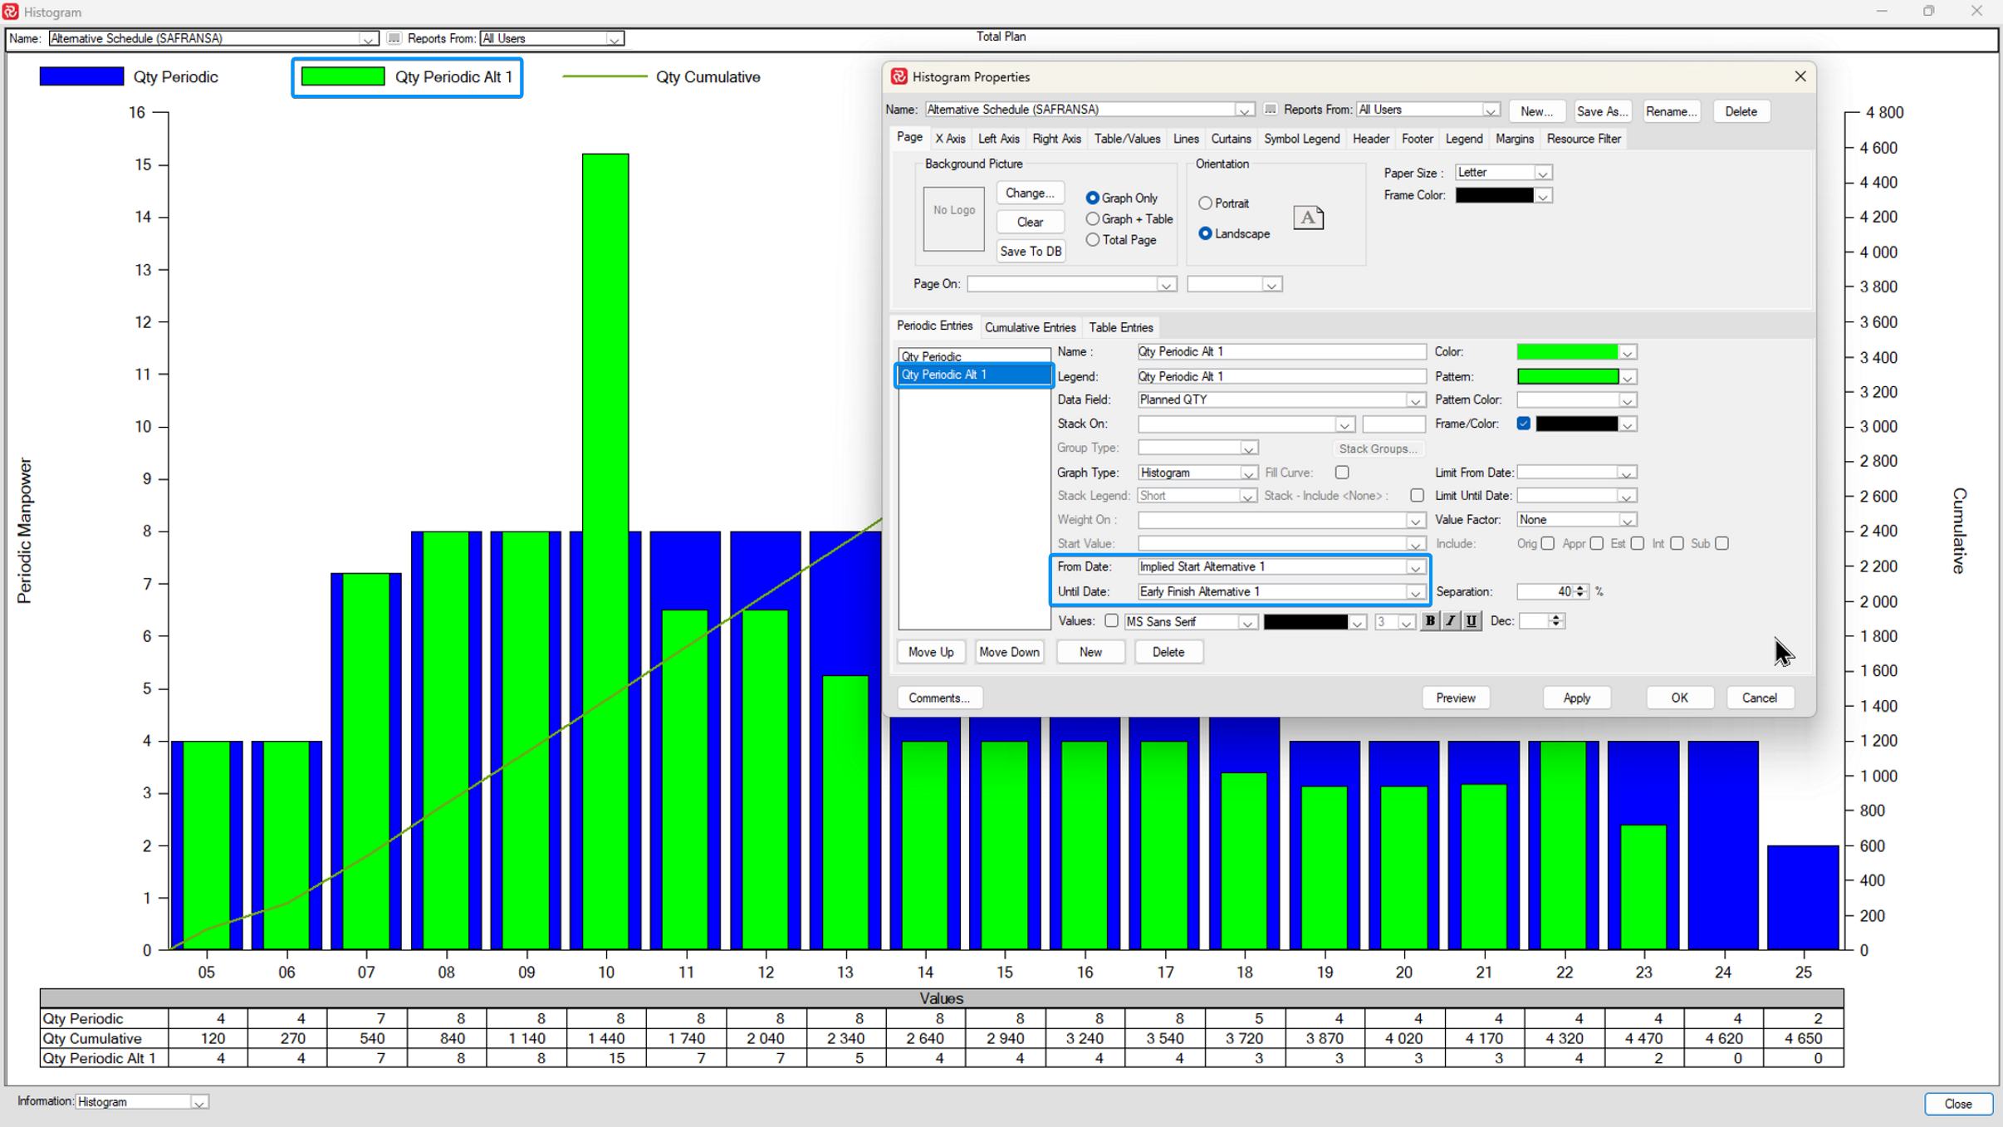Click the Underline formatting icon for values

[x=1471, y=621]
